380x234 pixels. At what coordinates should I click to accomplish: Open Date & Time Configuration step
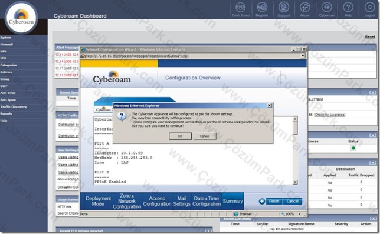(207, 201)
